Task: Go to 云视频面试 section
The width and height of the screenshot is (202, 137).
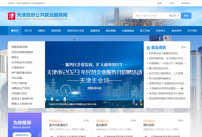Action: point(128,31)
